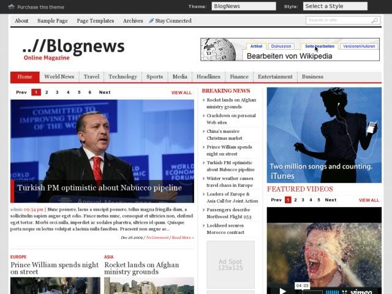Select the Media category
This screenshot has width=392, height=294.
click(x=180, y=77)
